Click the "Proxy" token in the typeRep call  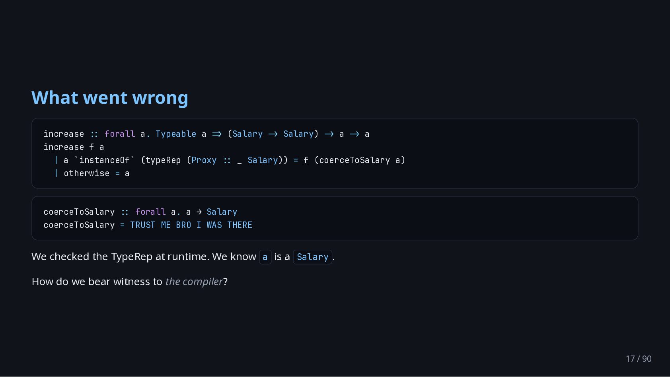(x=204, y=160)
